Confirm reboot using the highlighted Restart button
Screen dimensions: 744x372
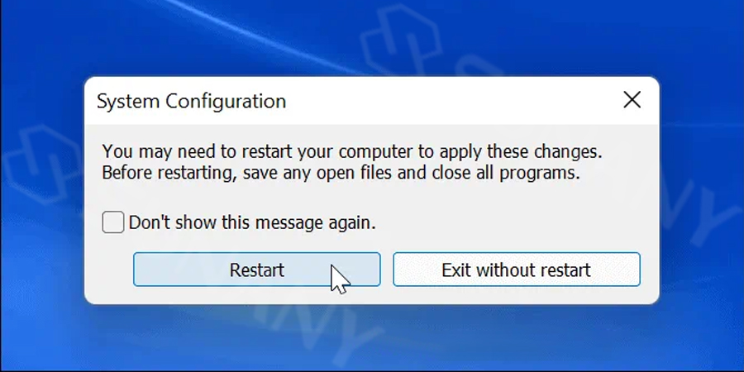[257, 269]
